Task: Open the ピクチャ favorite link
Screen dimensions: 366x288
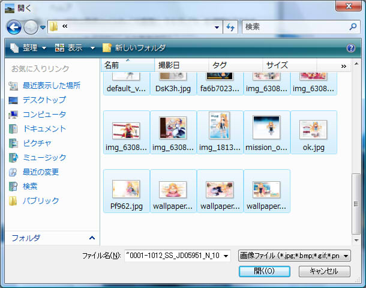Action: 37,143
